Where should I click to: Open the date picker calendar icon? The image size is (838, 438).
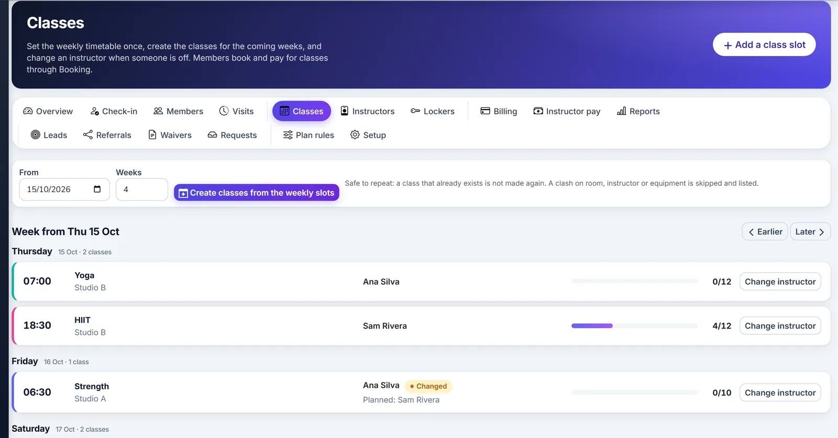[x=97, y=189]
